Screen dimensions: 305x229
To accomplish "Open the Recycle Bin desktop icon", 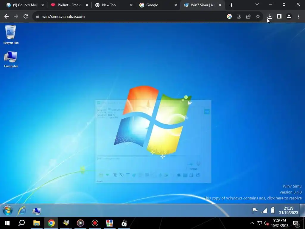I will point(11,35).
